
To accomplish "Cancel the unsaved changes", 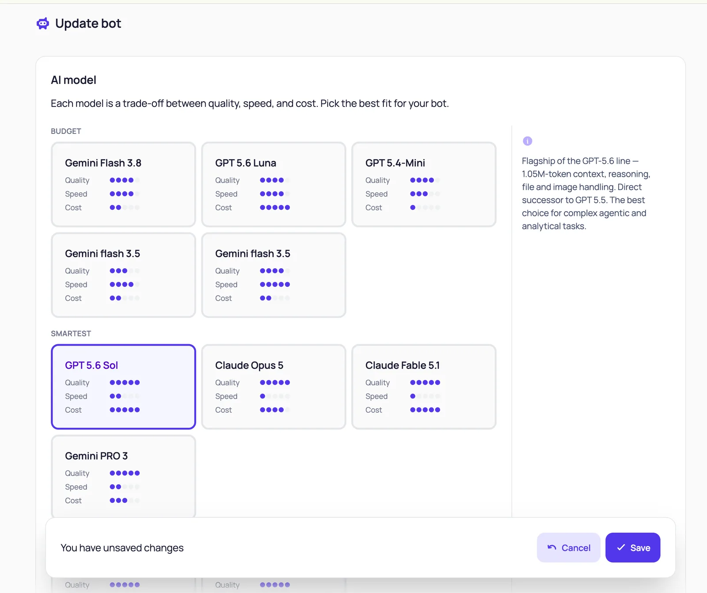I will pos(568,547).
